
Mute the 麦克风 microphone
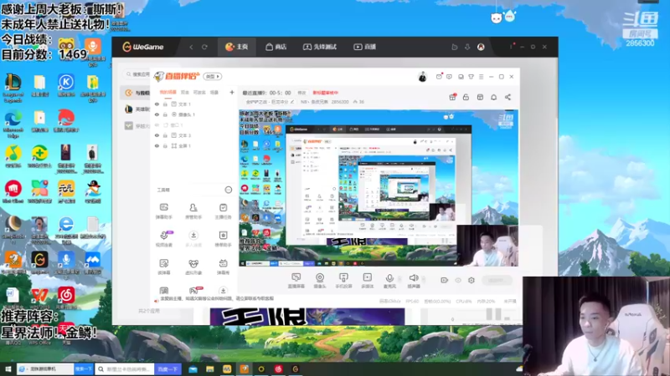pos(389,281)
